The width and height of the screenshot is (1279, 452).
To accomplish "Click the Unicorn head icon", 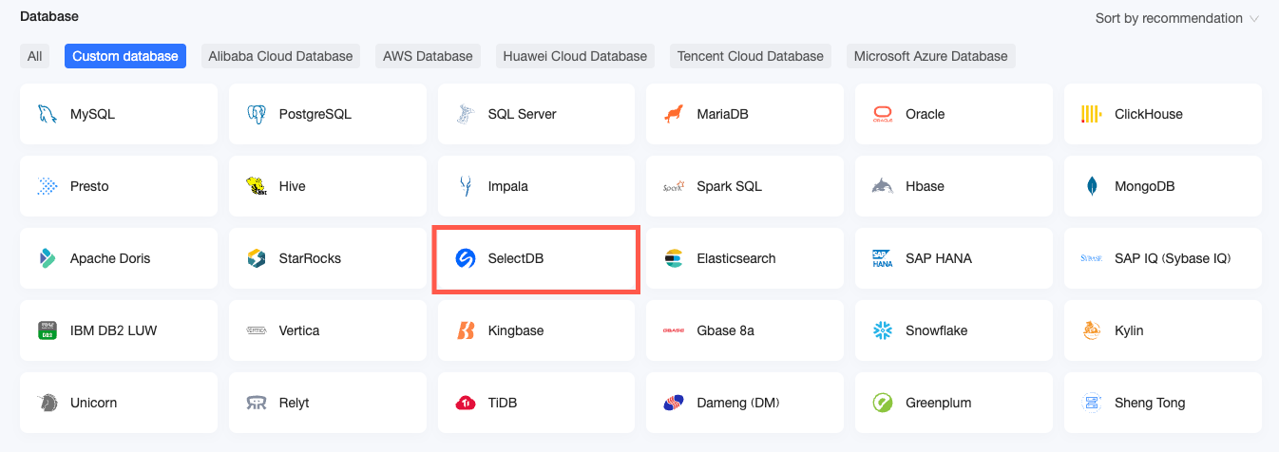I will (47, 403).
